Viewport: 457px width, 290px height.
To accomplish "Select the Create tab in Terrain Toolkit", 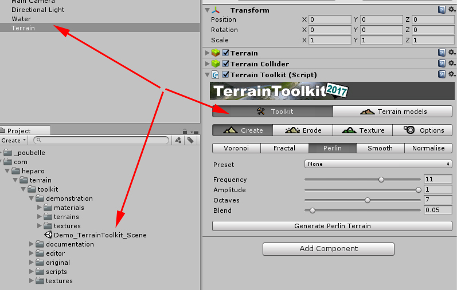I will pos(243,130).
